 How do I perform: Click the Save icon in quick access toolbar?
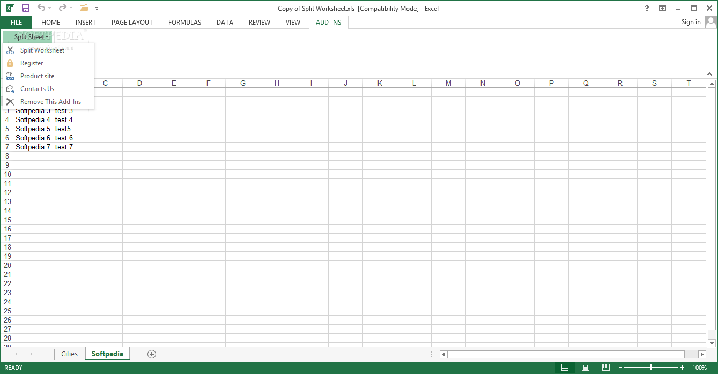(x=26, y=8)
